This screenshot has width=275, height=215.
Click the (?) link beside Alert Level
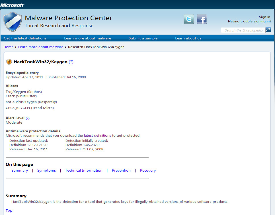tap(28, 118)
